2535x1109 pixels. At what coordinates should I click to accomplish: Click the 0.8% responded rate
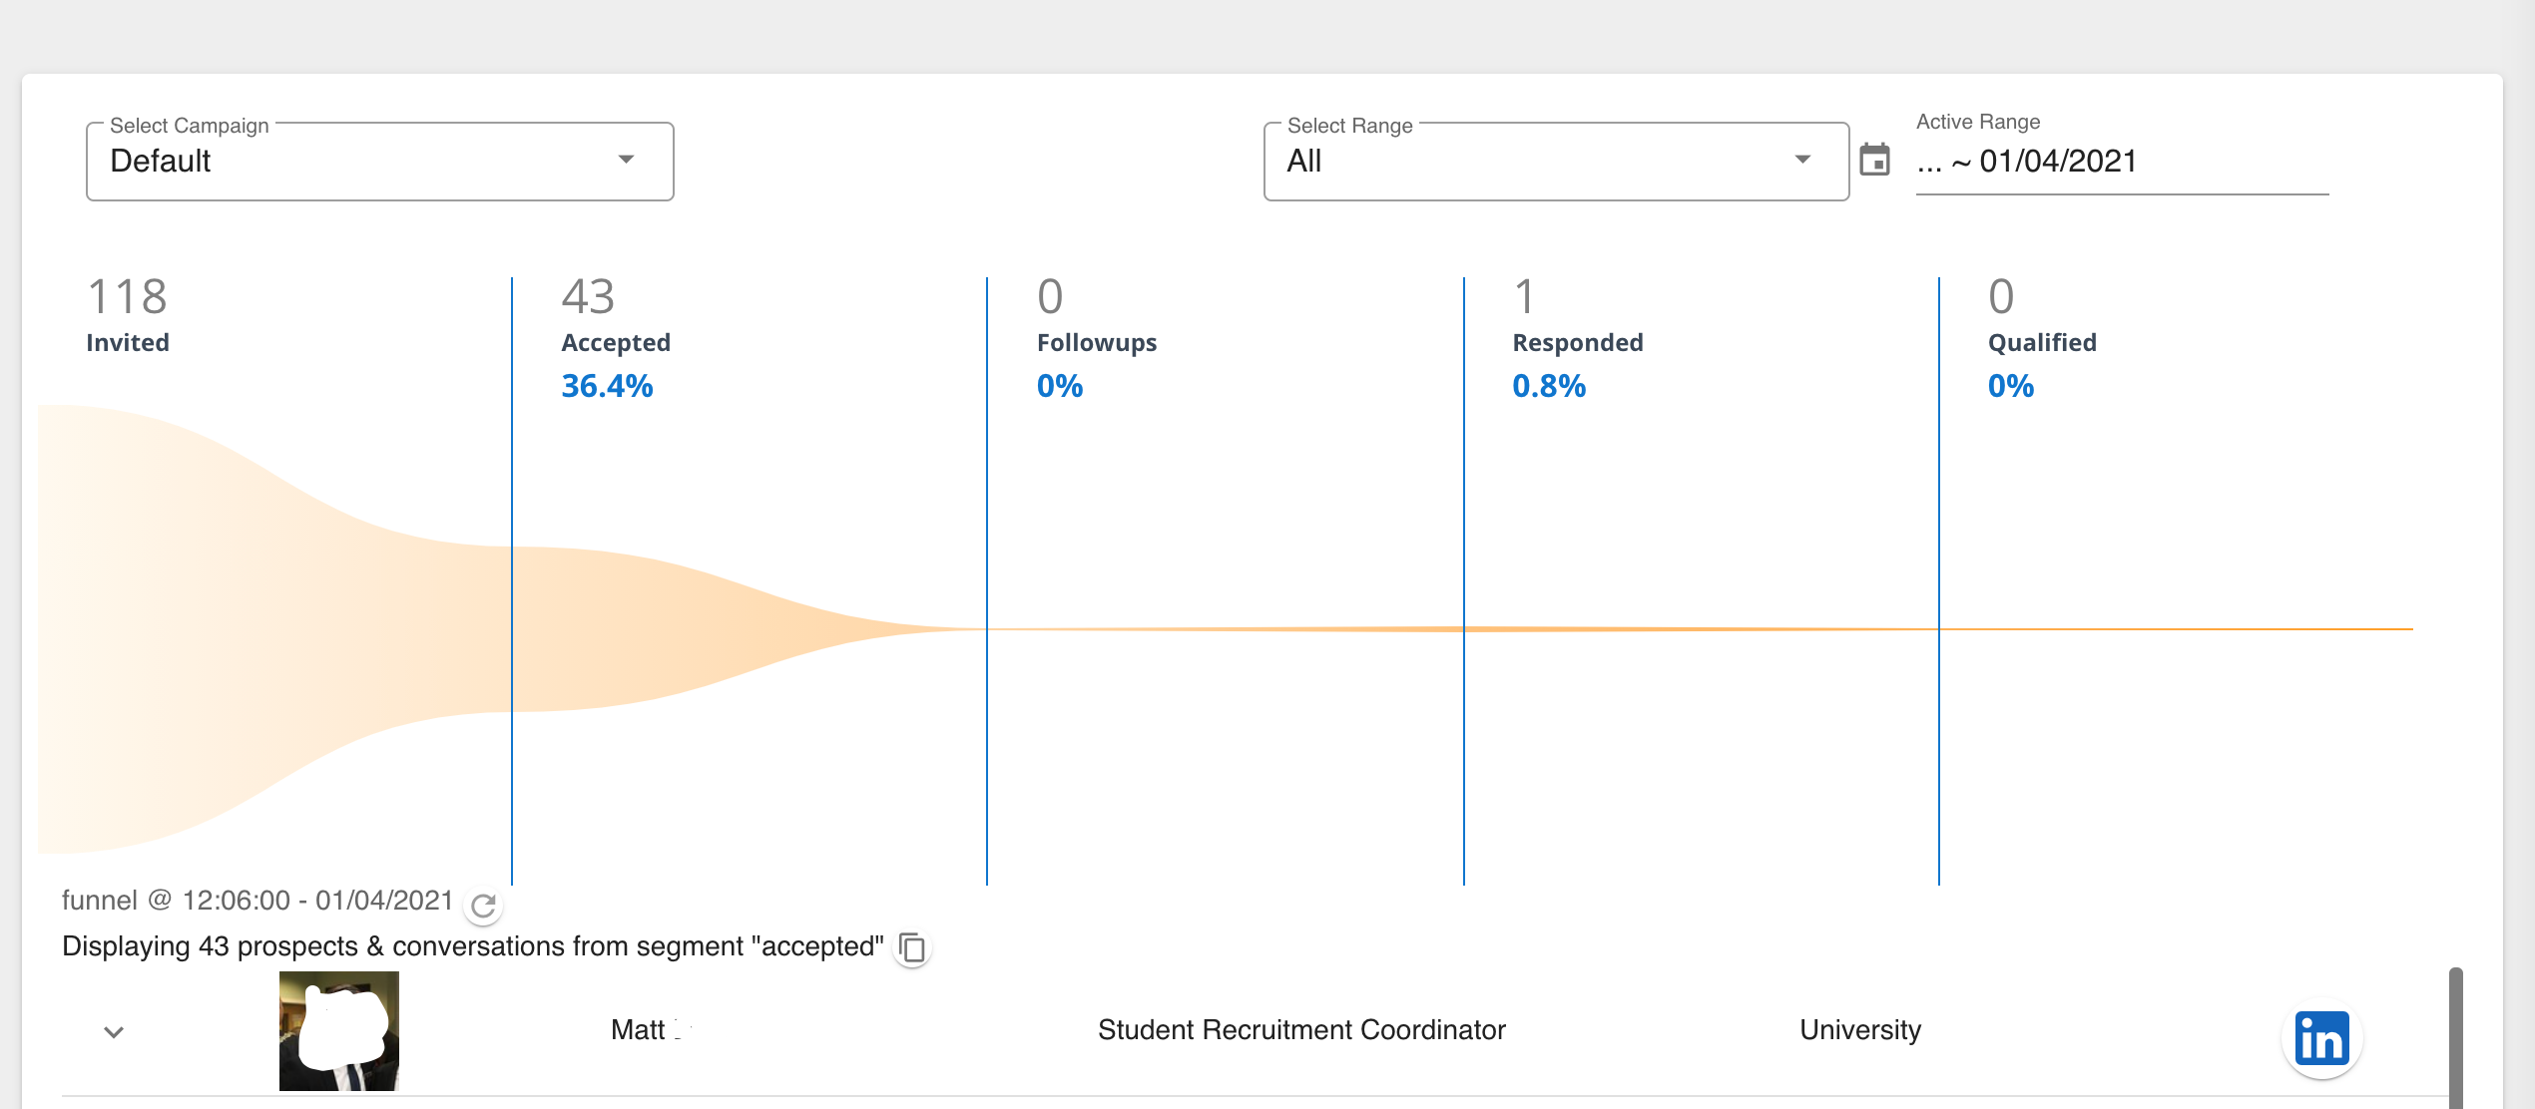1548,385
